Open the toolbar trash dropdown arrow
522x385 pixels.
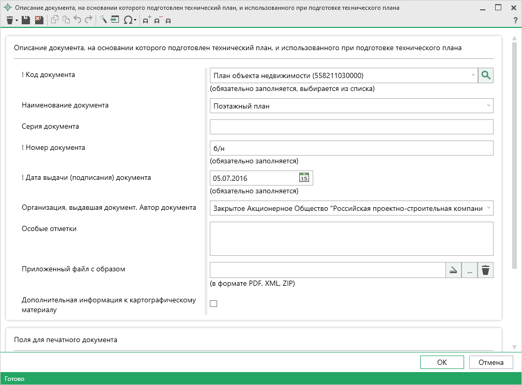[x=17, y=21]
